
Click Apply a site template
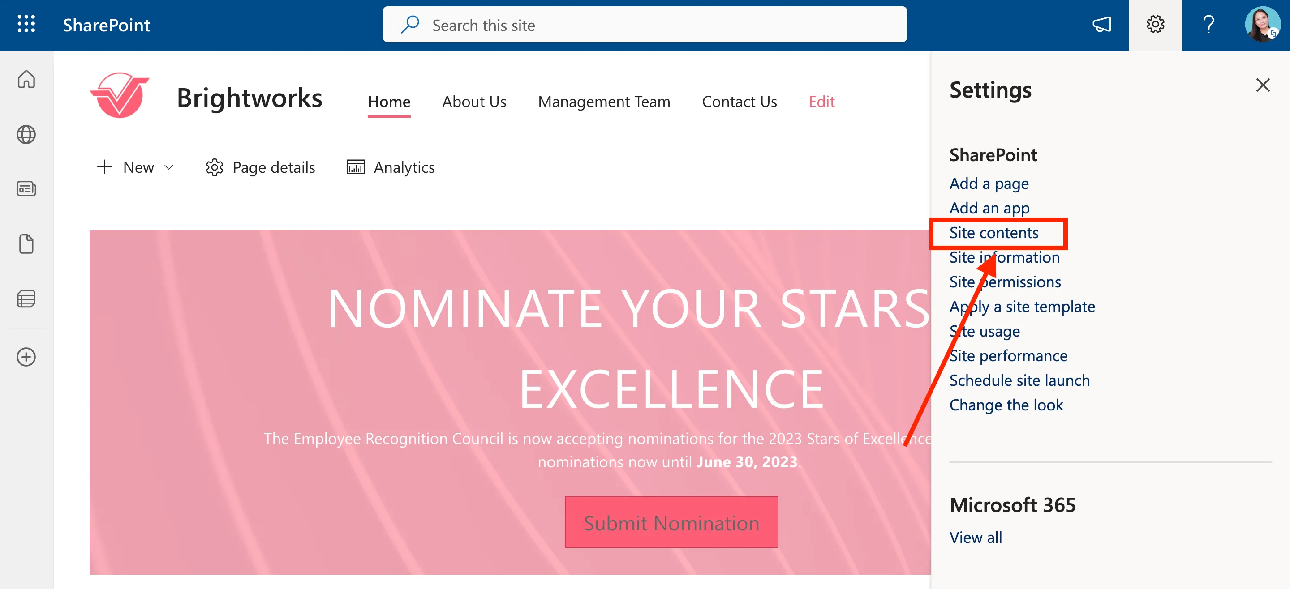(1022, 307)
